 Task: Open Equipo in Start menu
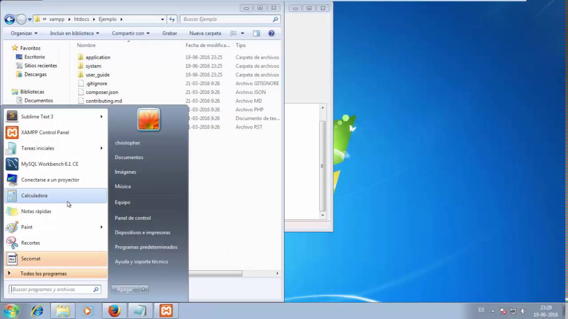pyautogui.click(x=122, y=202)
